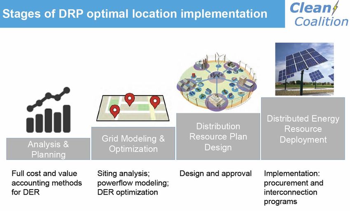
Task: Click the left red map pin
Action: (115, 111)
